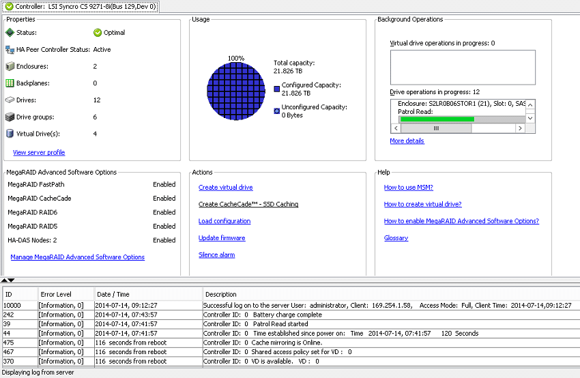Click drive operations scroll down arrow
The image size is (580, 378).
click(x=530, y=118)
